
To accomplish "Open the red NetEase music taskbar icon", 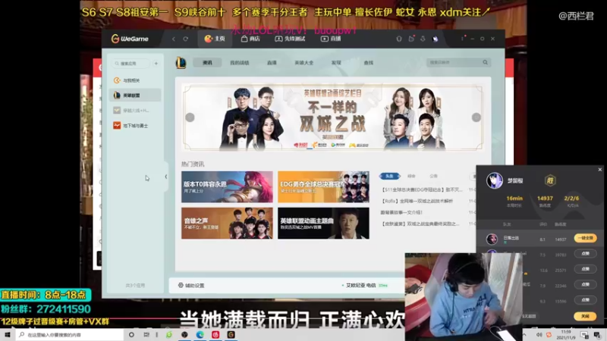I will point(215,335).
